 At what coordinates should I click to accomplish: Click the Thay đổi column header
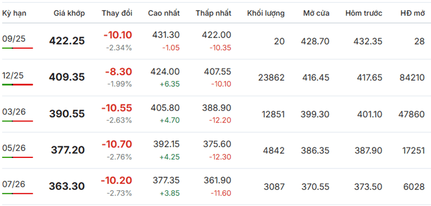tap(117, 13)
